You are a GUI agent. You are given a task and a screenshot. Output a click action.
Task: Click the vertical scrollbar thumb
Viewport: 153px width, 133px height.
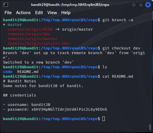[150, 127]
